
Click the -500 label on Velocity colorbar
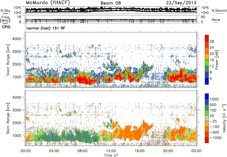214,132
